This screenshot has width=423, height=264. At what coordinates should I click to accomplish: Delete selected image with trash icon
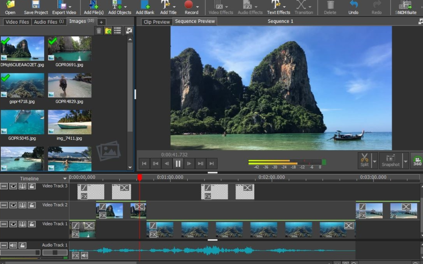[x=99, y=31]
